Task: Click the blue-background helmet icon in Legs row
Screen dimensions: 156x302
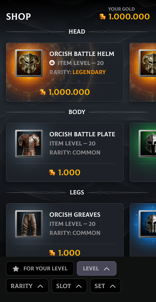Action: click(148, 224)
